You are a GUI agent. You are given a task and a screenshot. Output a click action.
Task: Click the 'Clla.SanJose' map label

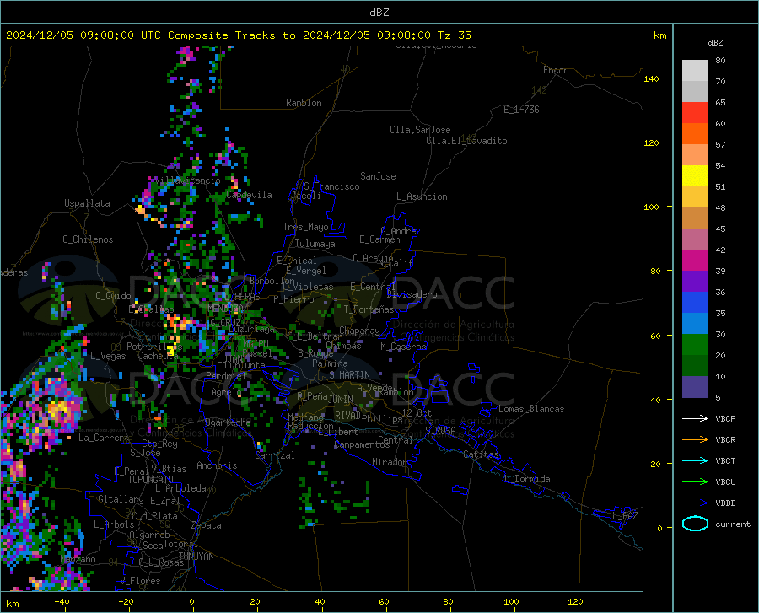420,130
